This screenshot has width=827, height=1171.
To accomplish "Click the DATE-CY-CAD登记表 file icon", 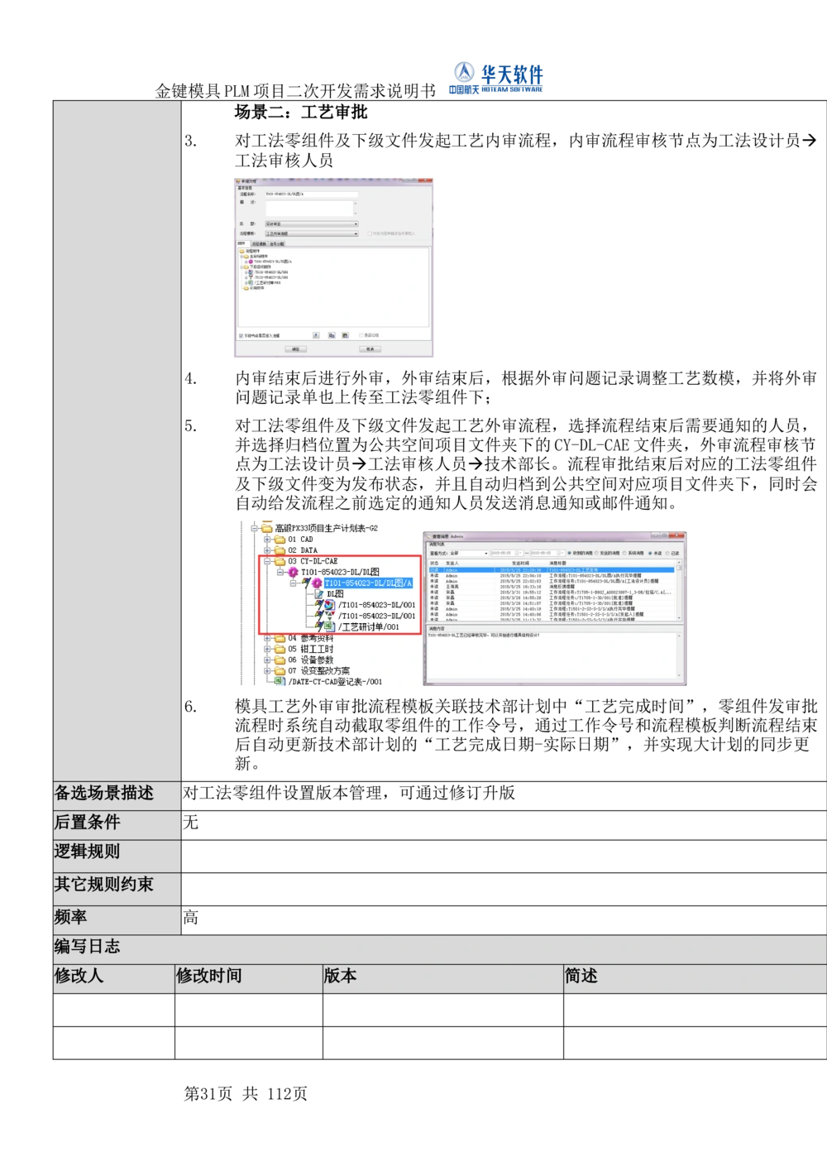I will point(280,682).
